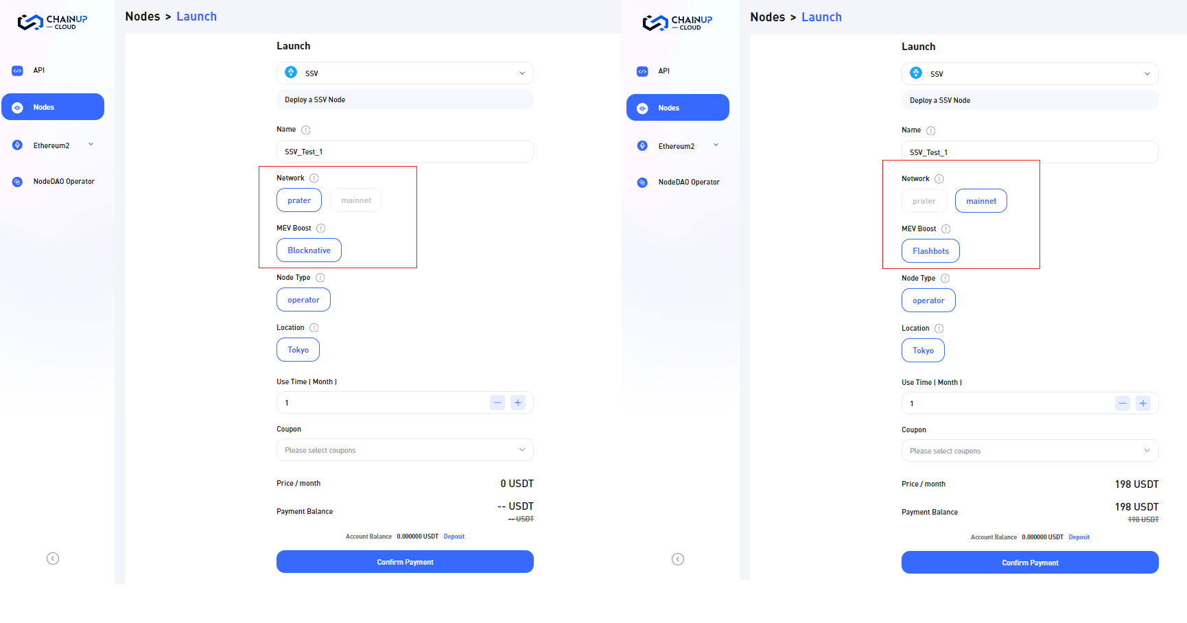Increase use time months in left panel
Image resolution: width=1187 pixels, height=623 pixels.
518,403
